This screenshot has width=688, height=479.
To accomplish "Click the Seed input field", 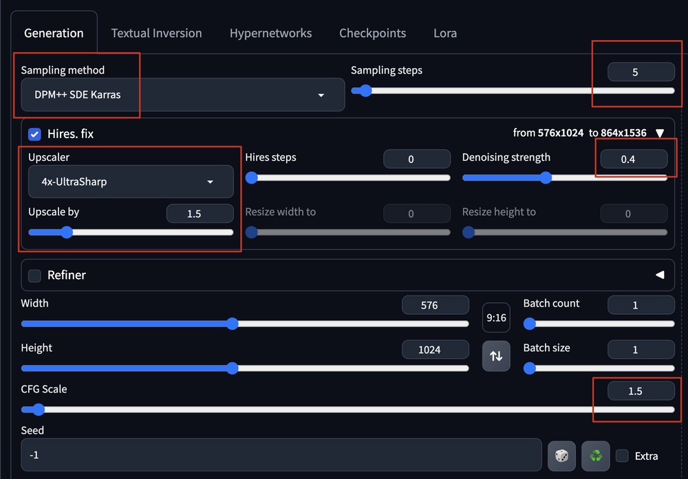I will (281, 455).
